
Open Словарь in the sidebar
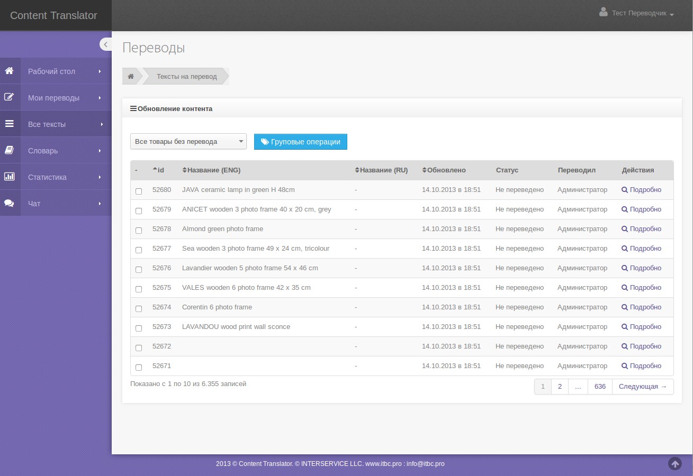click(56, 150)
